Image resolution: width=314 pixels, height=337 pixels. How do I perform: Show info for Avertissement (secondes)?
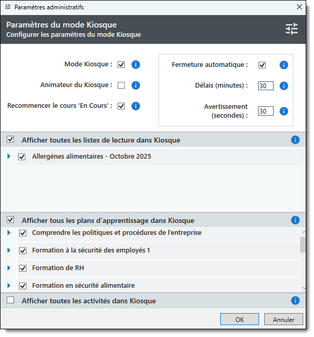click(x=283, y=111)
